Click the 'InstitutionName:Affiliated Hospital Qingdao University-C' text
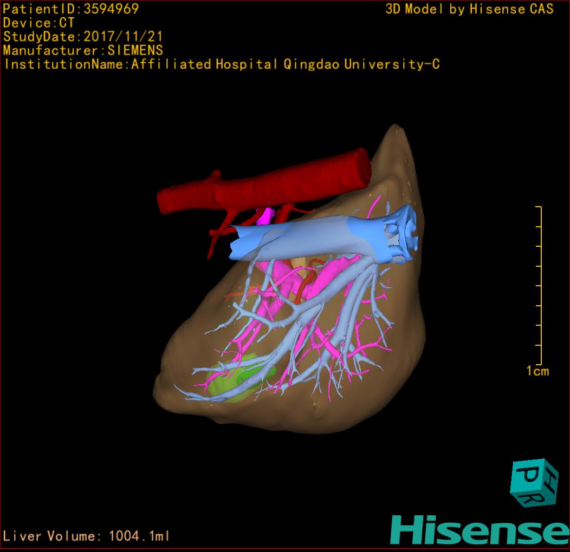The height and width of the screenshot is (552, 570). [222, 64]
